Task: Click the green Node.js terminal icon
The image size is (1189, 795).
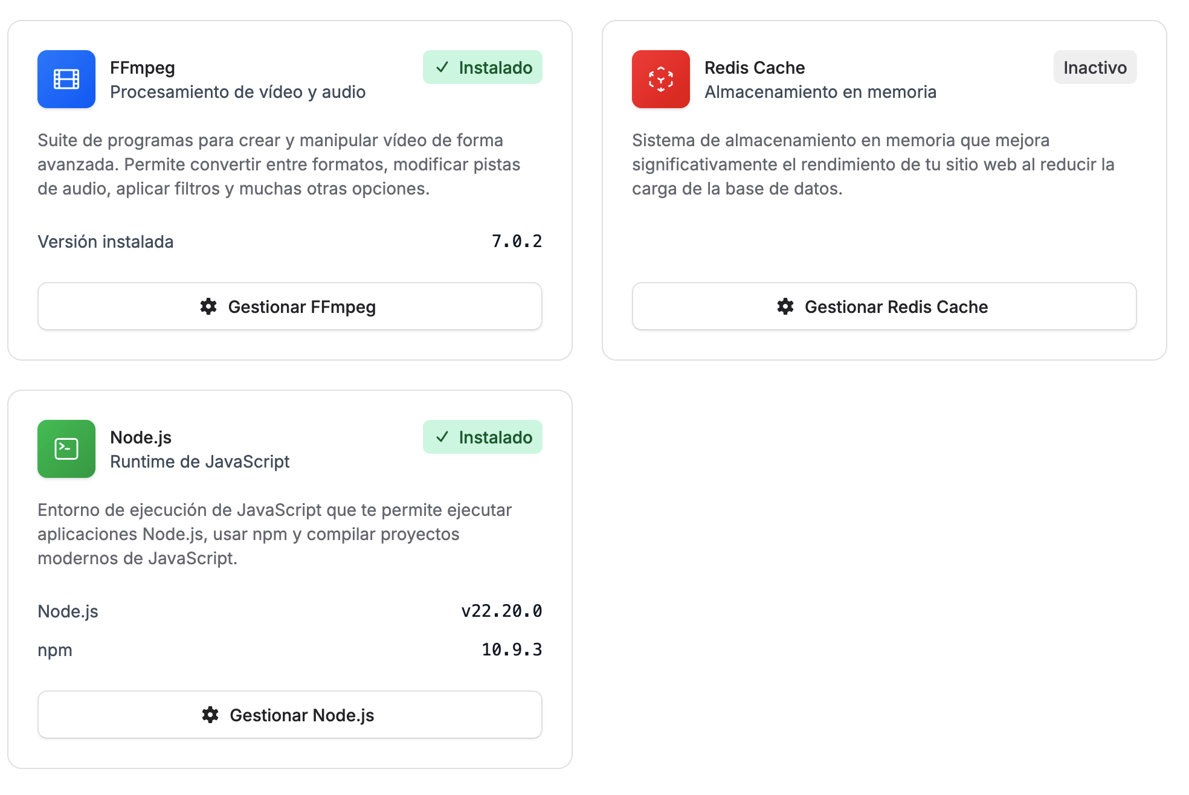Action: 66,449
